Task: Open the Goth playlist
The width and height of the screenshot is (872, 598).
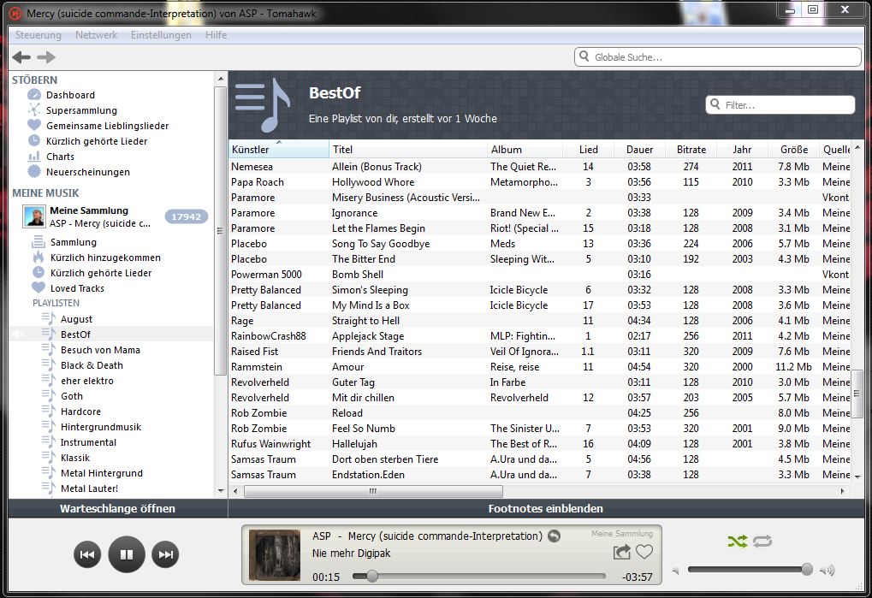Action: [71, 396]
